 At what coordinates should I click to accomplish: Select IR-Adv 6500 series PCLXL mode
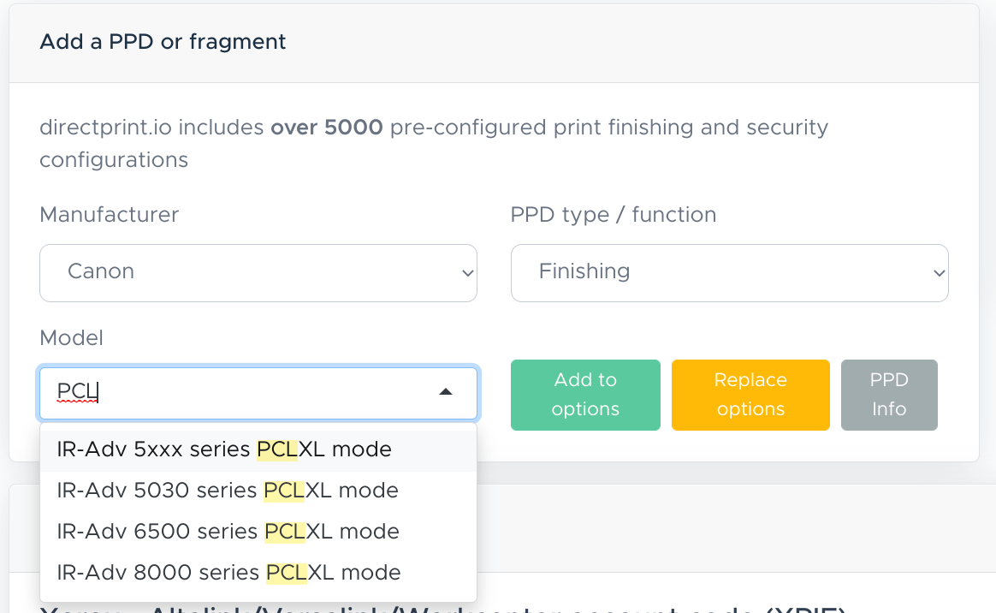[x=228, y=531]
